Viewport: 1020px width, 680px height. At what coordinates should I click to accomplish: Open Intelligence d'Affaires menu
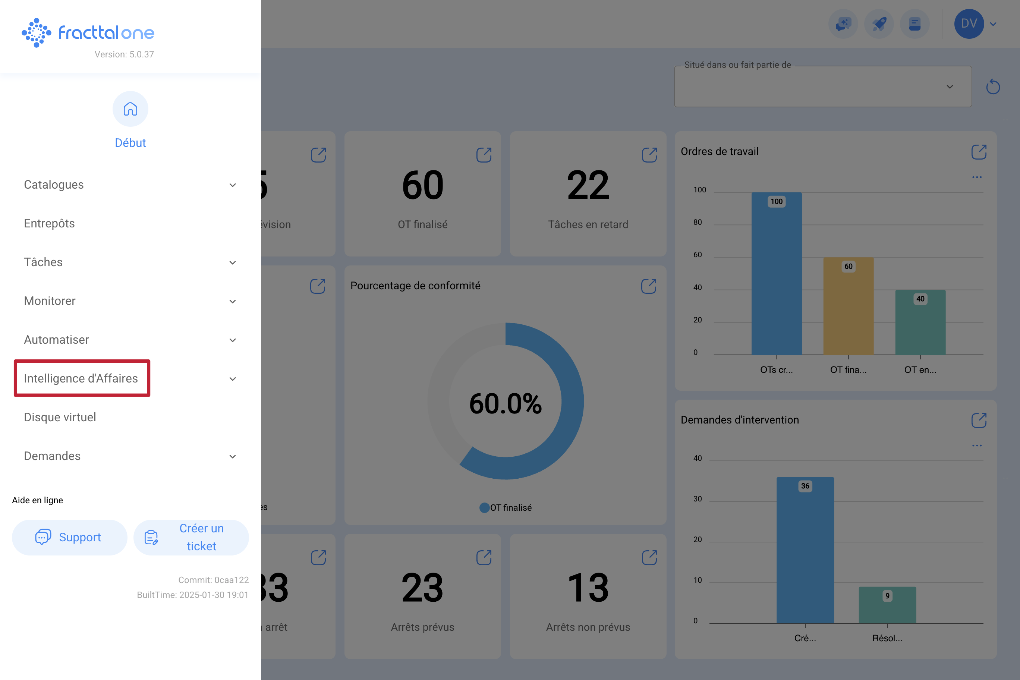click(x=81, y=378)
